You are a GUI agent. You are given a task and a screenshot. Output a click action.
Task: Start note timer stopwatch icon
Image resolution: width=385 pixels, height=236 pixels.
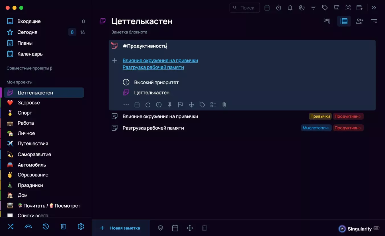[x=148, y=105]
